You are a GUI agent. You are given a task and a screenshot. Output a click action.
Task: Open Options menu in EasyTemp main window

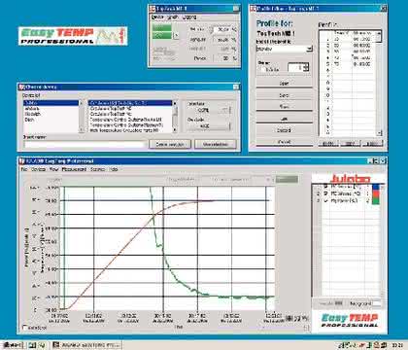point(97,169)
